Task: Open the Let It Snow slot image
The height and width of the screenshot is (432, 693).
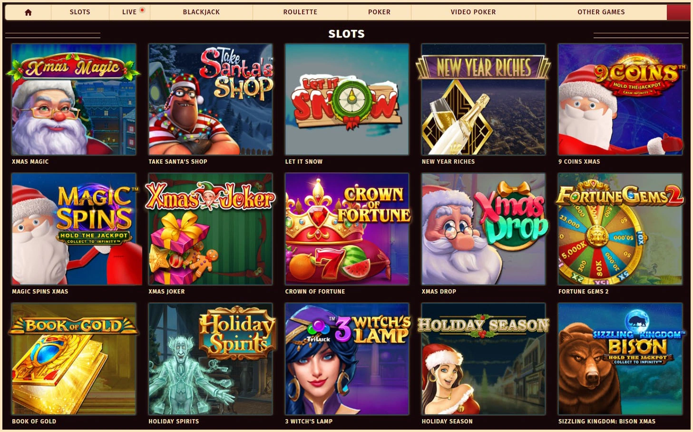Action: click(347, 99)
